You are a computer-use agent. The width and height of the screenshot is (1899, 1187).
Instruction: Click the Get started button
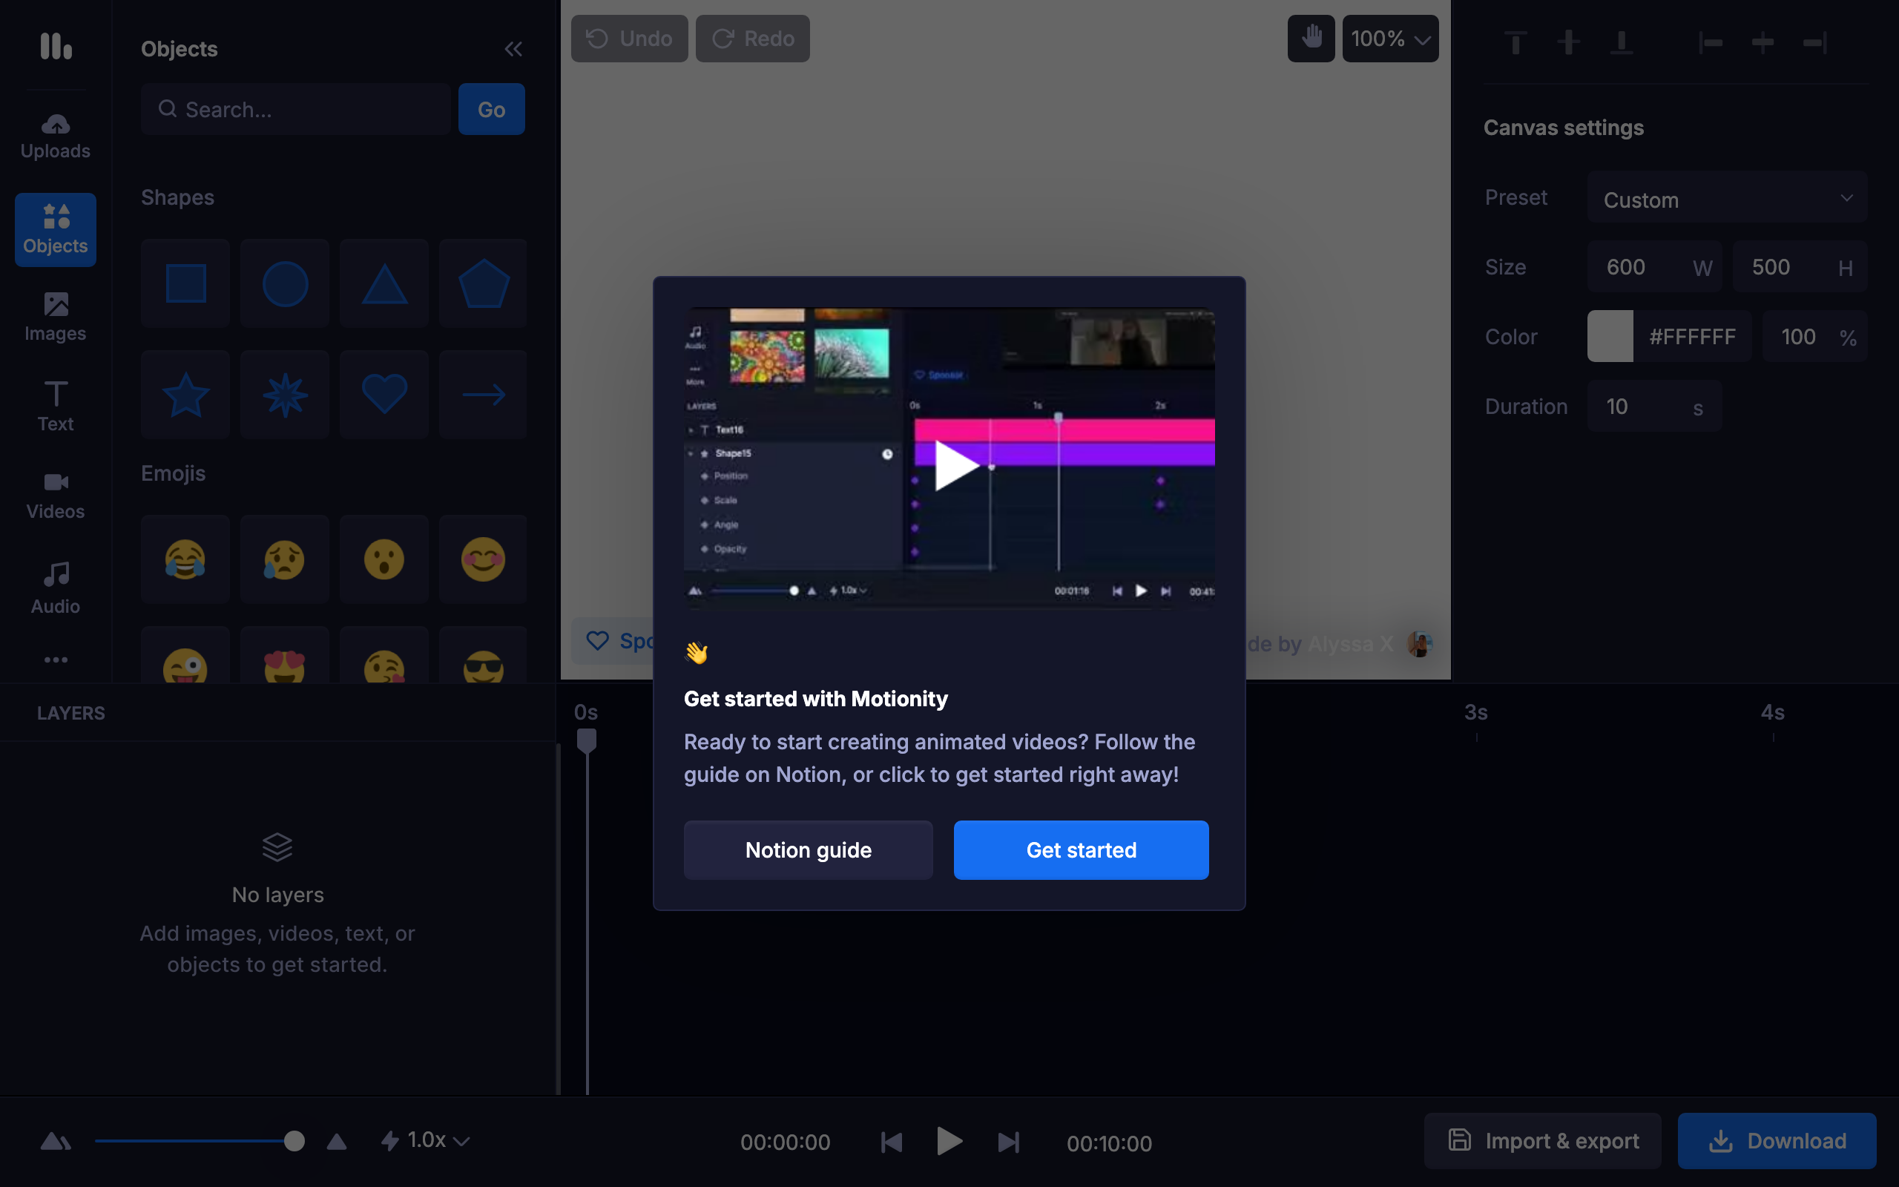1081,850
